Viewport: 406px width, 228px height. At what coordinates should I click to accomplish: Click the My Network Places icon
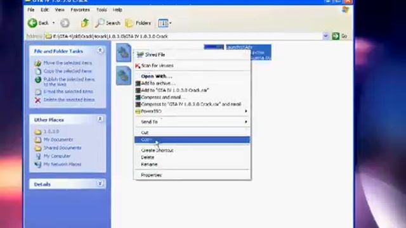[38, 165]
